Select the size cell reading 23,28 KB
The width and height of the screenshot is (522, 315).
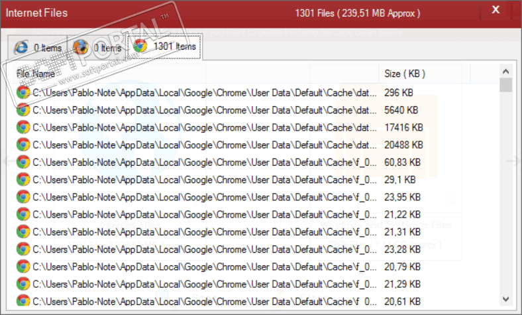[403, 249]
